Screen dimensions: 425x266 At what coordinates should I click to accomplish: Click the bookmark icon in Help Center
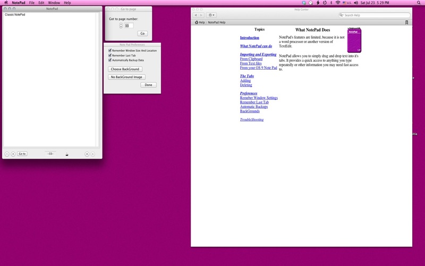[406, 22]
